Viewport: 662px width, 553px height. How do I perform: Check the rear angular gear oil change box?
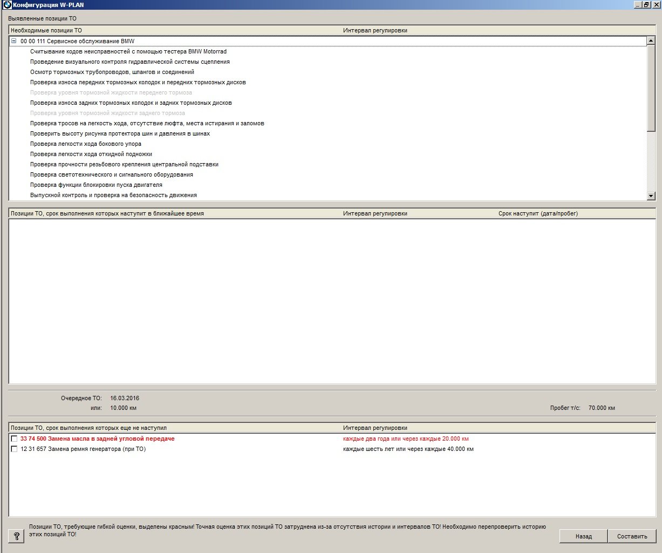pos(14,439)
